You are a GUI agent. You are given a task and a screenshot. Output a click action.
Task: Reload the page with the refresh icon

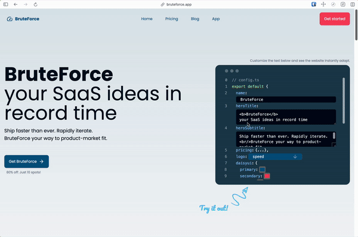tap(35, 4)
